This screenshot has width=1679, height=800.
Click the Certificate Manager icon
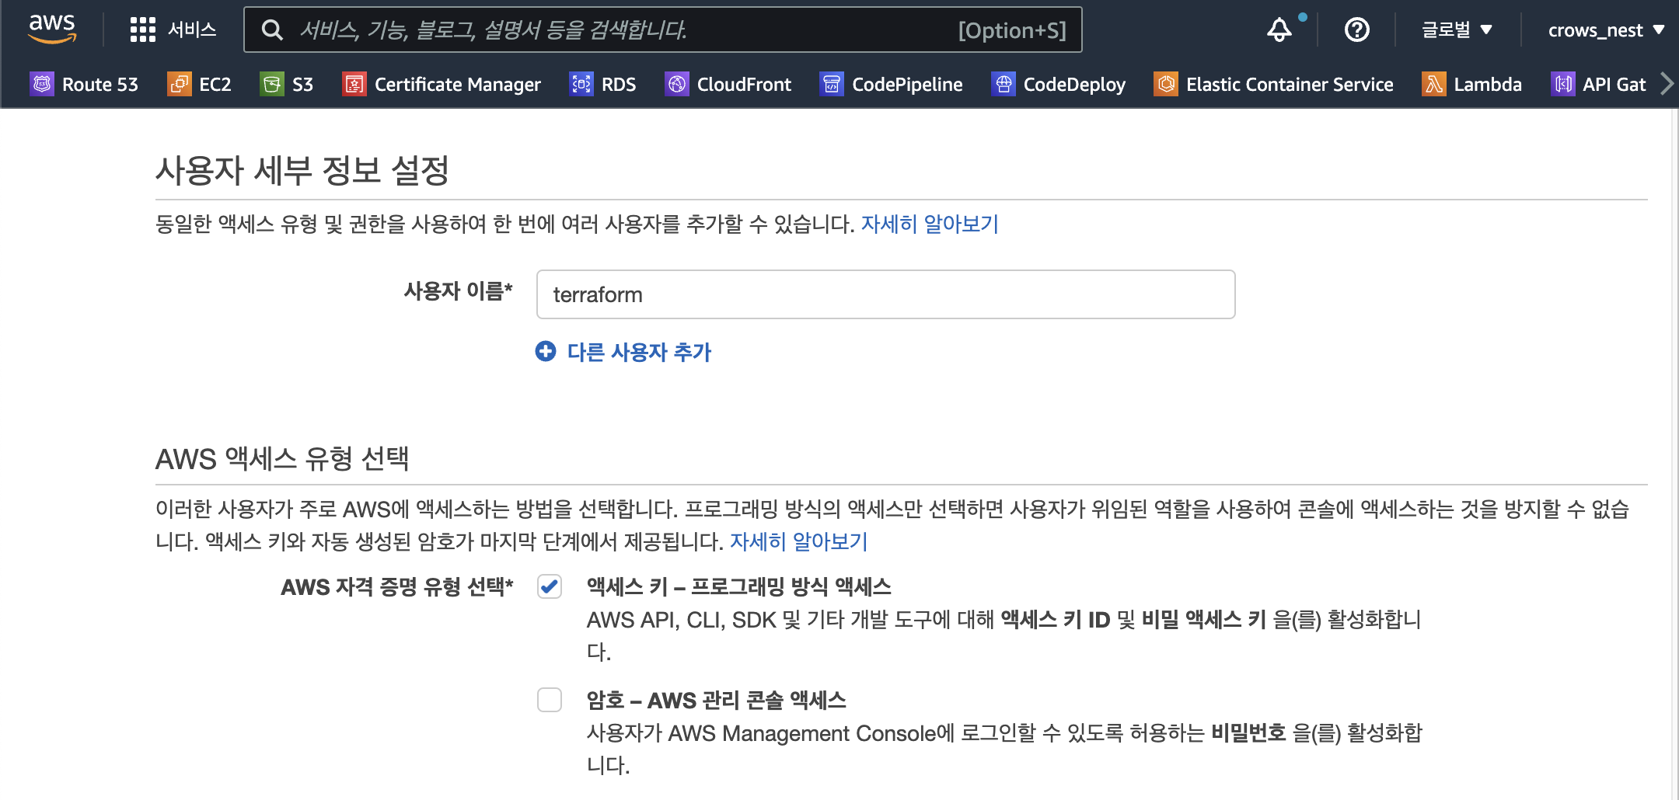[x=354, y=84]
